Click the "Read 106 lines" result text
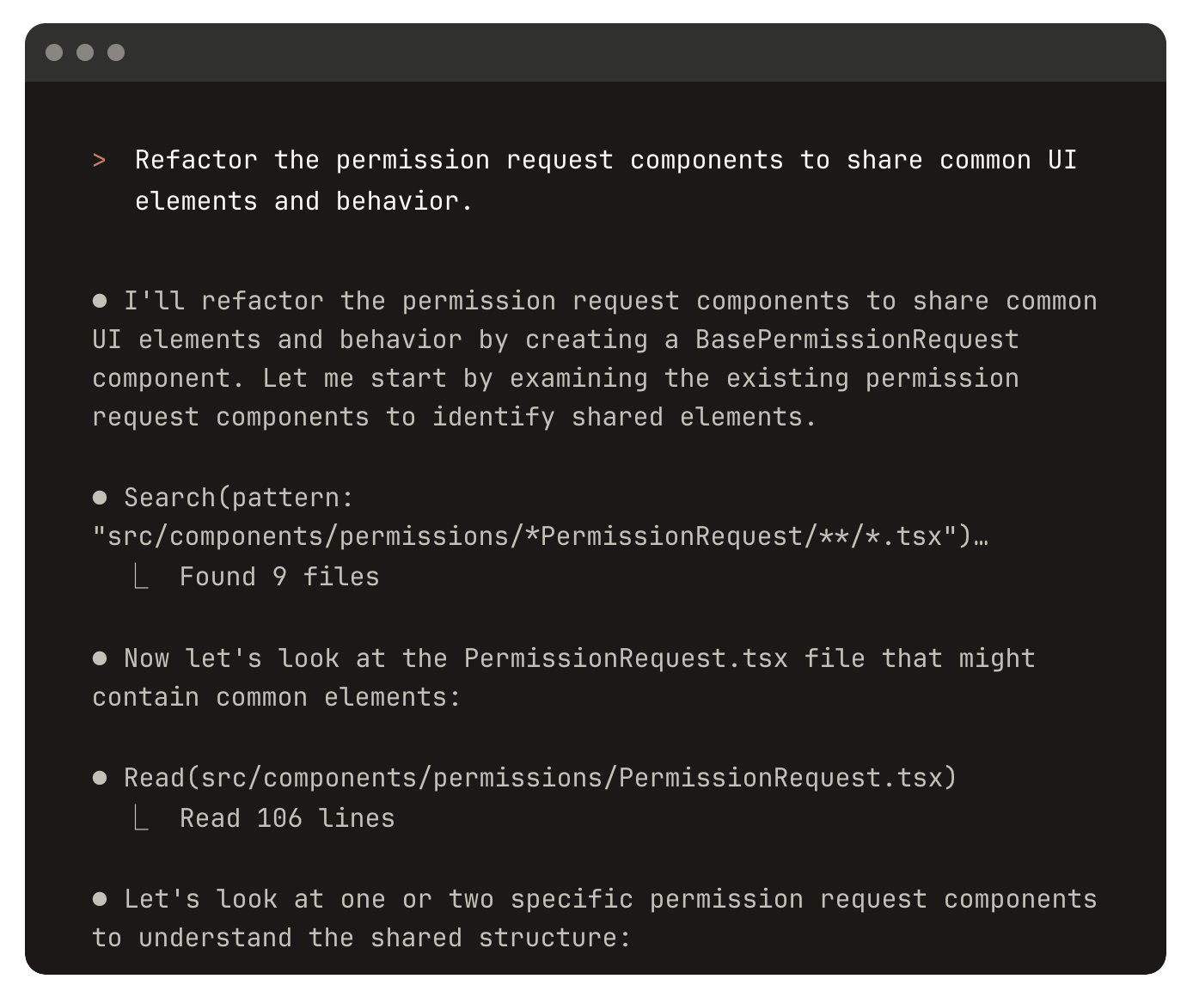This screenshot has width=1193, height=985. 287,818
